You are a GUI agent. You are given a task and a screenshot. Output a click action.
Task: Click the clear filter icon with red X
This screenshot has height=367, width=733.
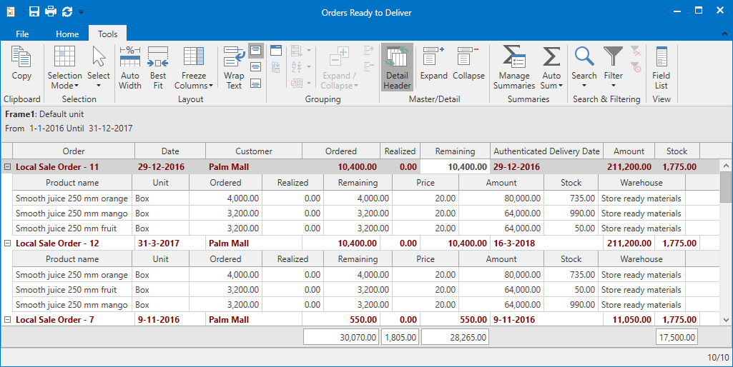point(636,51)
